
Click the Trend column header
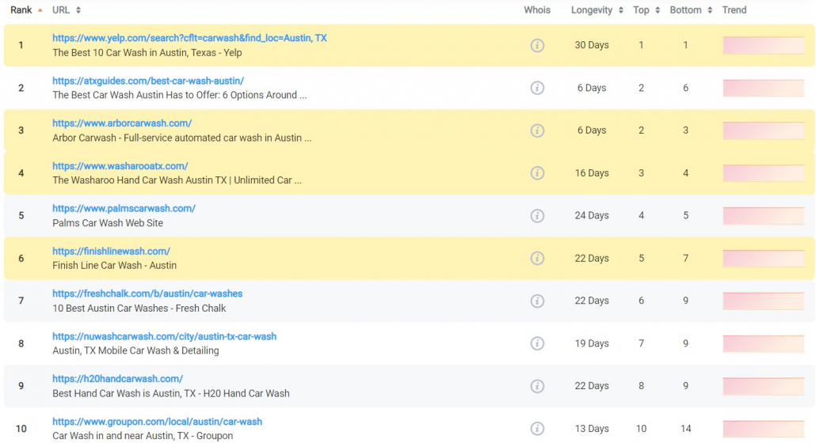click(734, 9)
